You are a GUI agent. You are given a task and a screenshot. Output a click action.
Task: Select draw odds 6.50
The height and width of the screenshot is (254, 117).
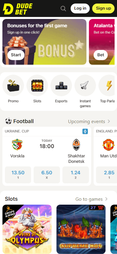pos(47,175)
